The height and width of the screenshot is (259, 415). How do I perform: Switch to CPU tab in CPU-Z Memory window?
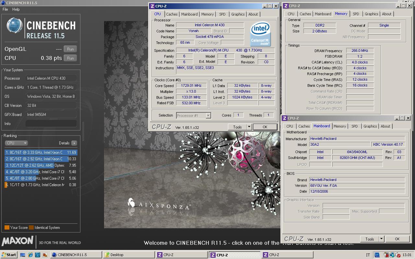pos(291,14)
